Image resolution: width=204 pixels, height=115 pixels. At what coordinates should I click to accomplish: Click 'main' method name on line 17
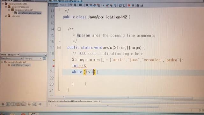[108, 48]
